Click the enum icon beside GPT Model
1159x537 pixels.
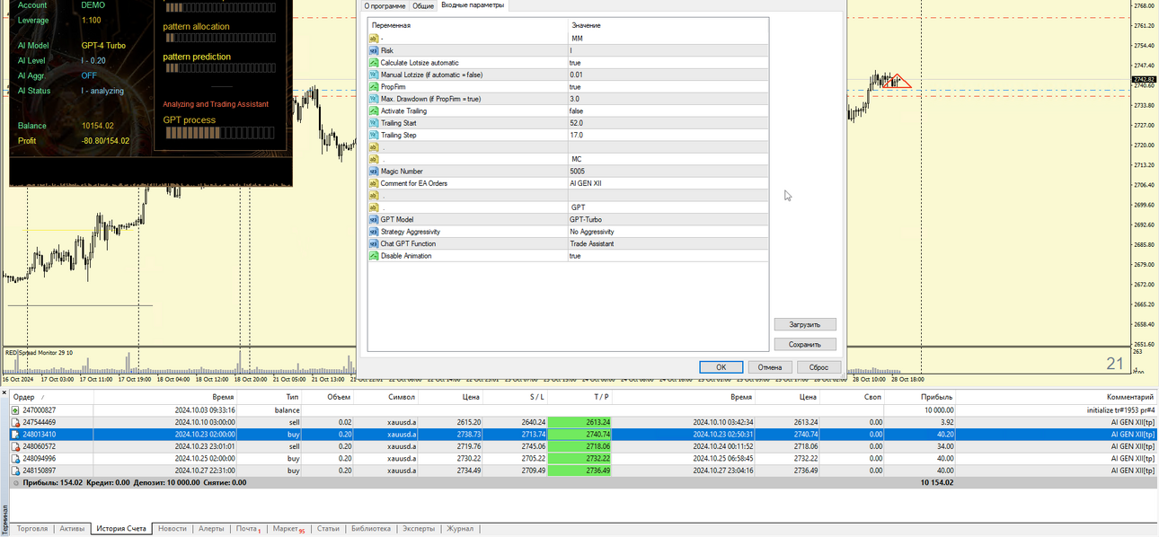click(x=374, y=219)
